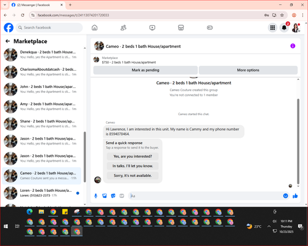Screen dimensions: 308x246
Task: Open the Gaming icon in top navigation
Action: [209, 28]
